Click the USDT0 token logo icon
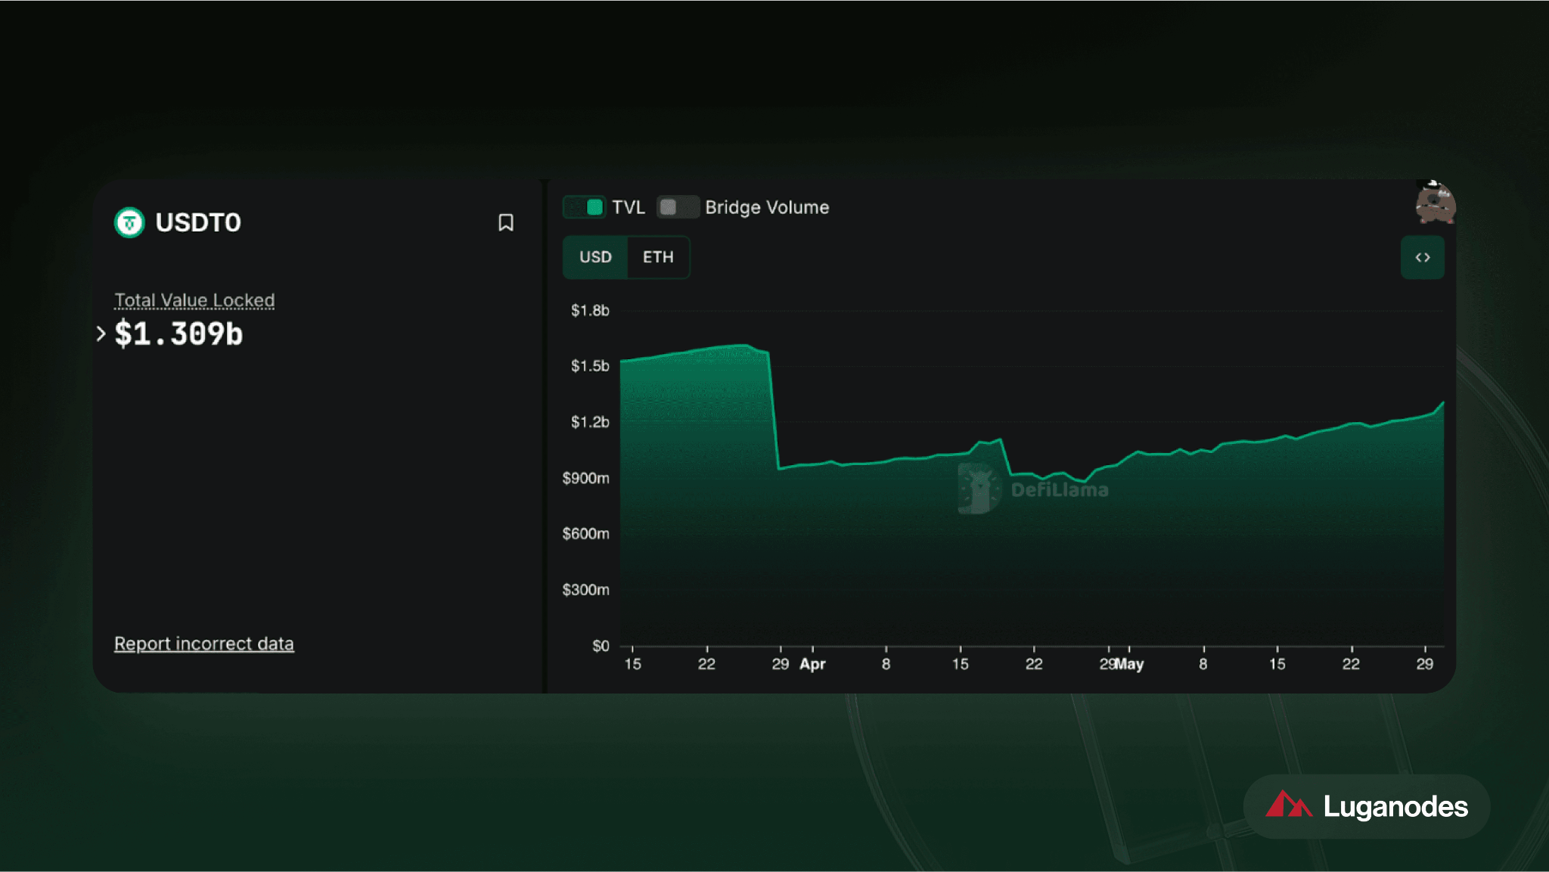The width and height of the screenshot is (1549, 872). click(x=129, y=222)
